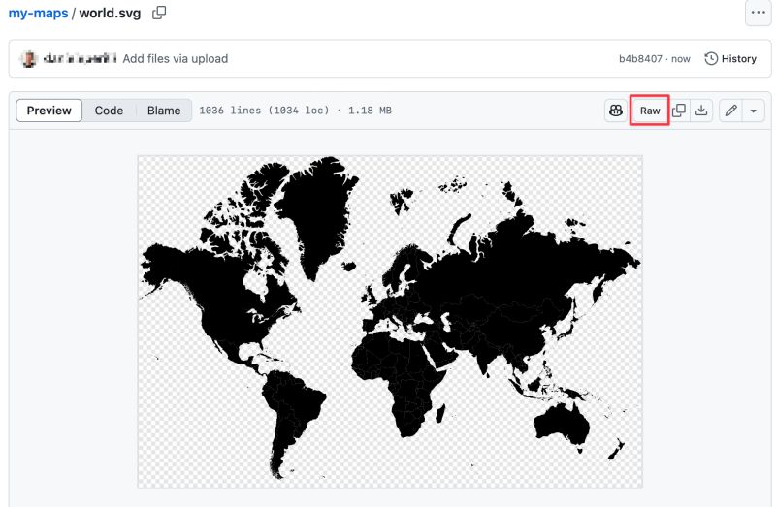
Task: Copy the file path with the copy icon
Action: click(x=159, y=13)
